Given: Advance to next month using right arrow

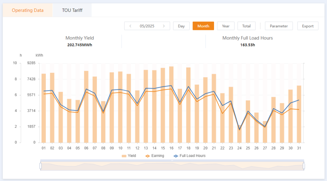Looking at the screenshot, I should pos(164,26).
